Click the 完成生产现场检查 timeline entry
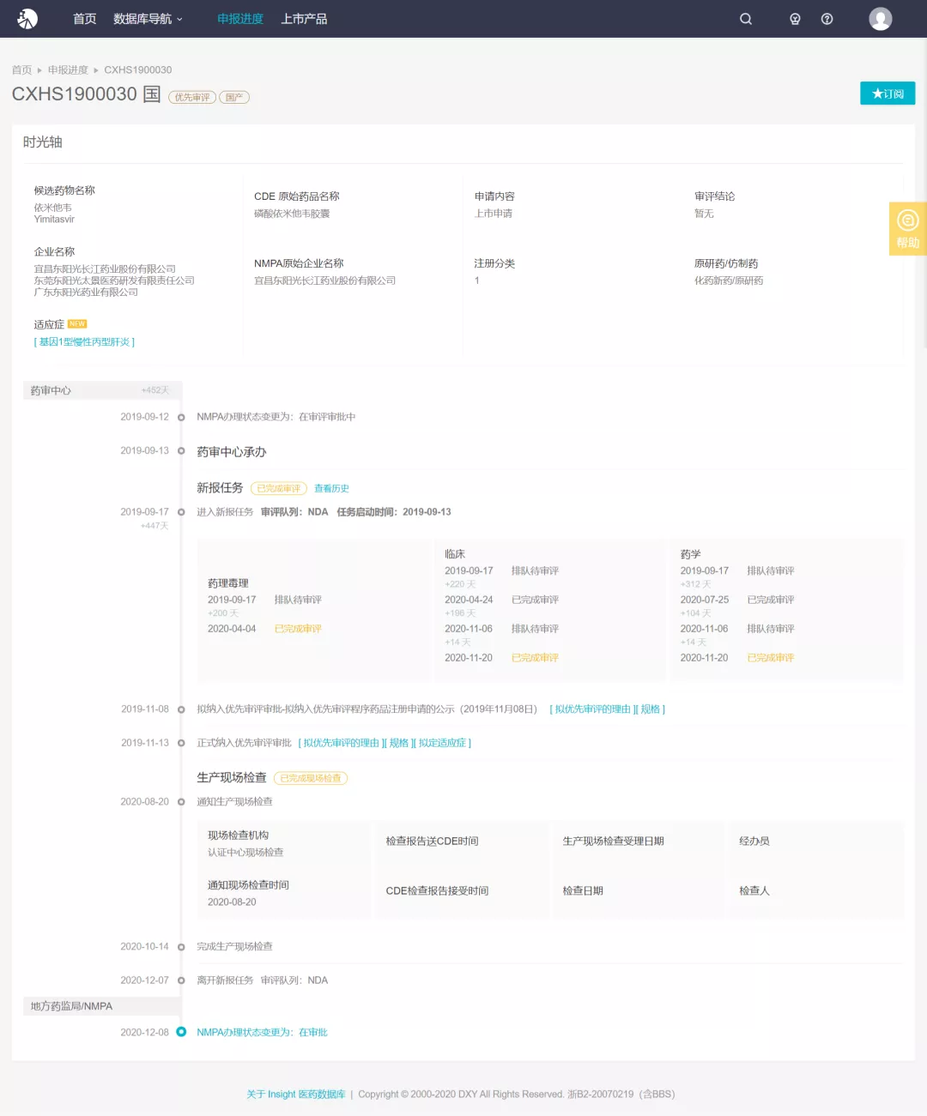927x1116 pixels. [x=234, y=947]
